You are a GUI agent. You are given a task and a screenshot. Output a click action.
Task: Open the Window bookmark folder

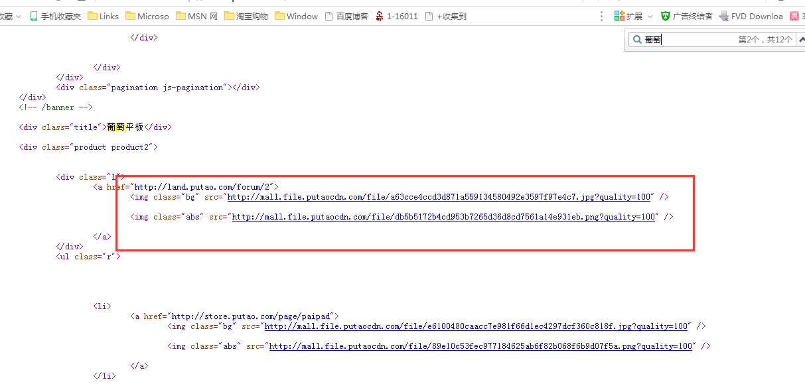click(296, 16)
